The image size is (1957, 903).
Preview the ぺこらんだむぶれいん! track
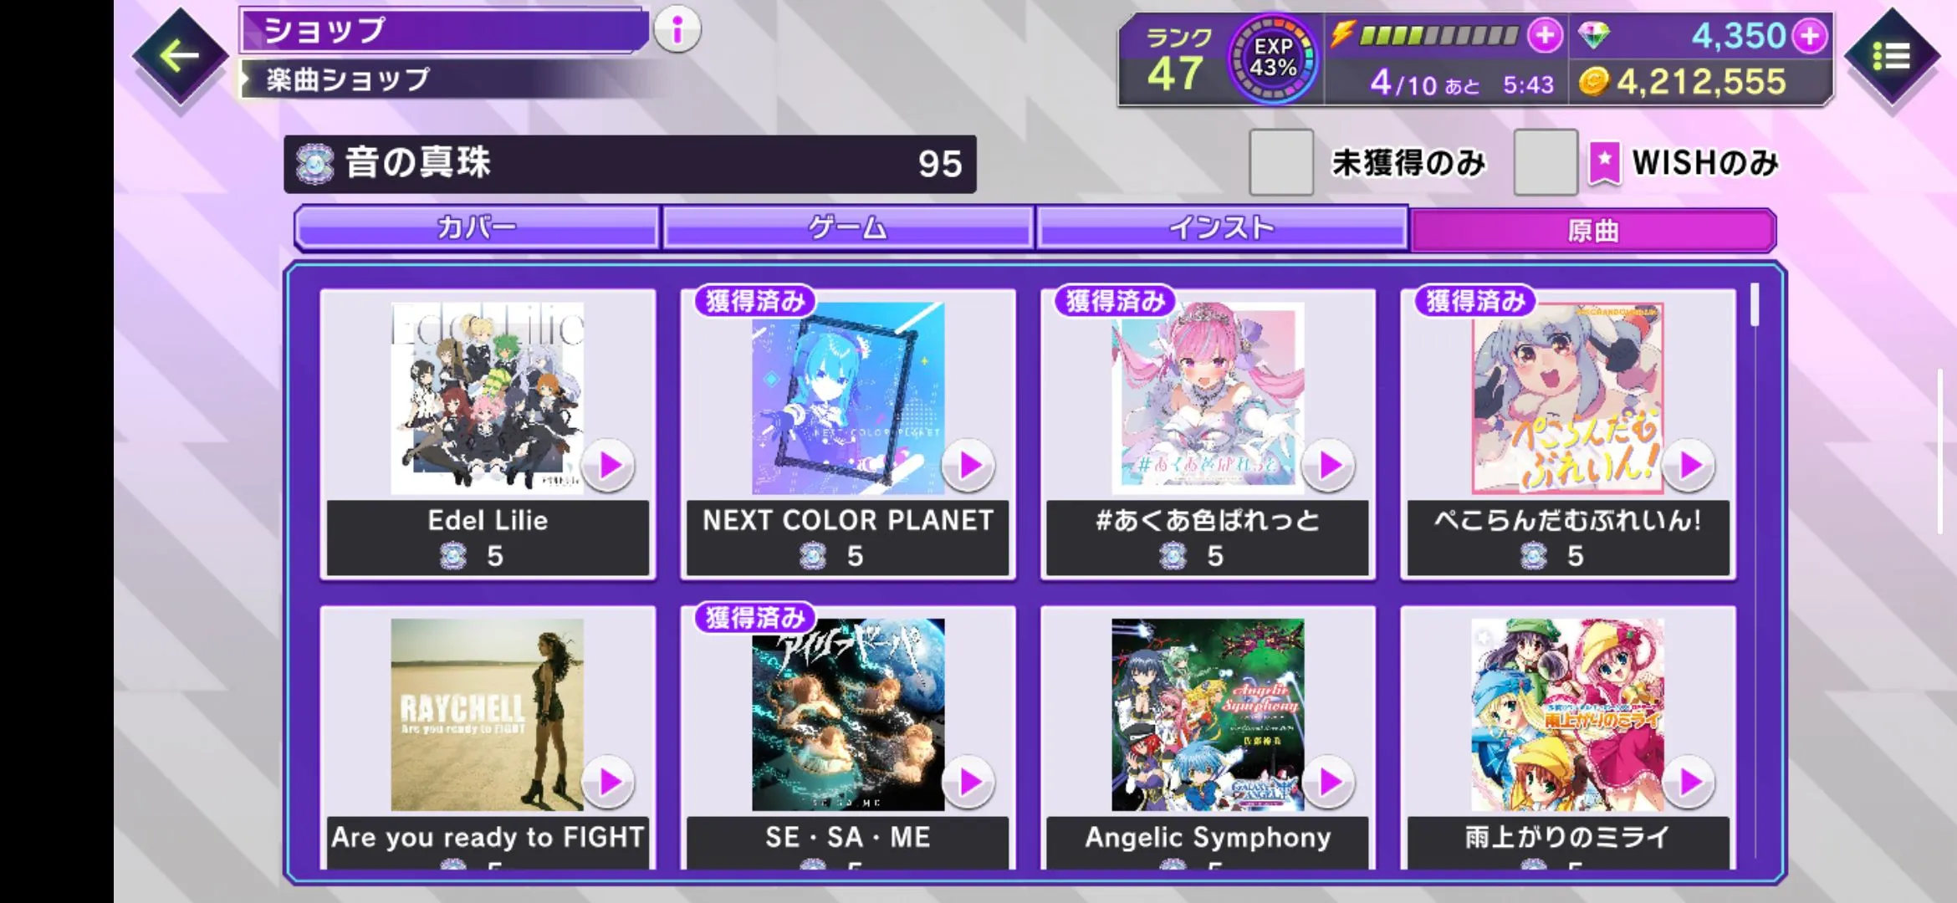1689,465
